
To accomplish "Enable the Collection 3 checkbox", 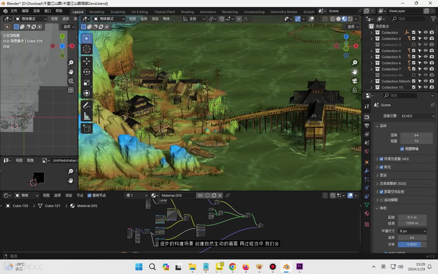I will pyautogui.click(x=414, y=45).
